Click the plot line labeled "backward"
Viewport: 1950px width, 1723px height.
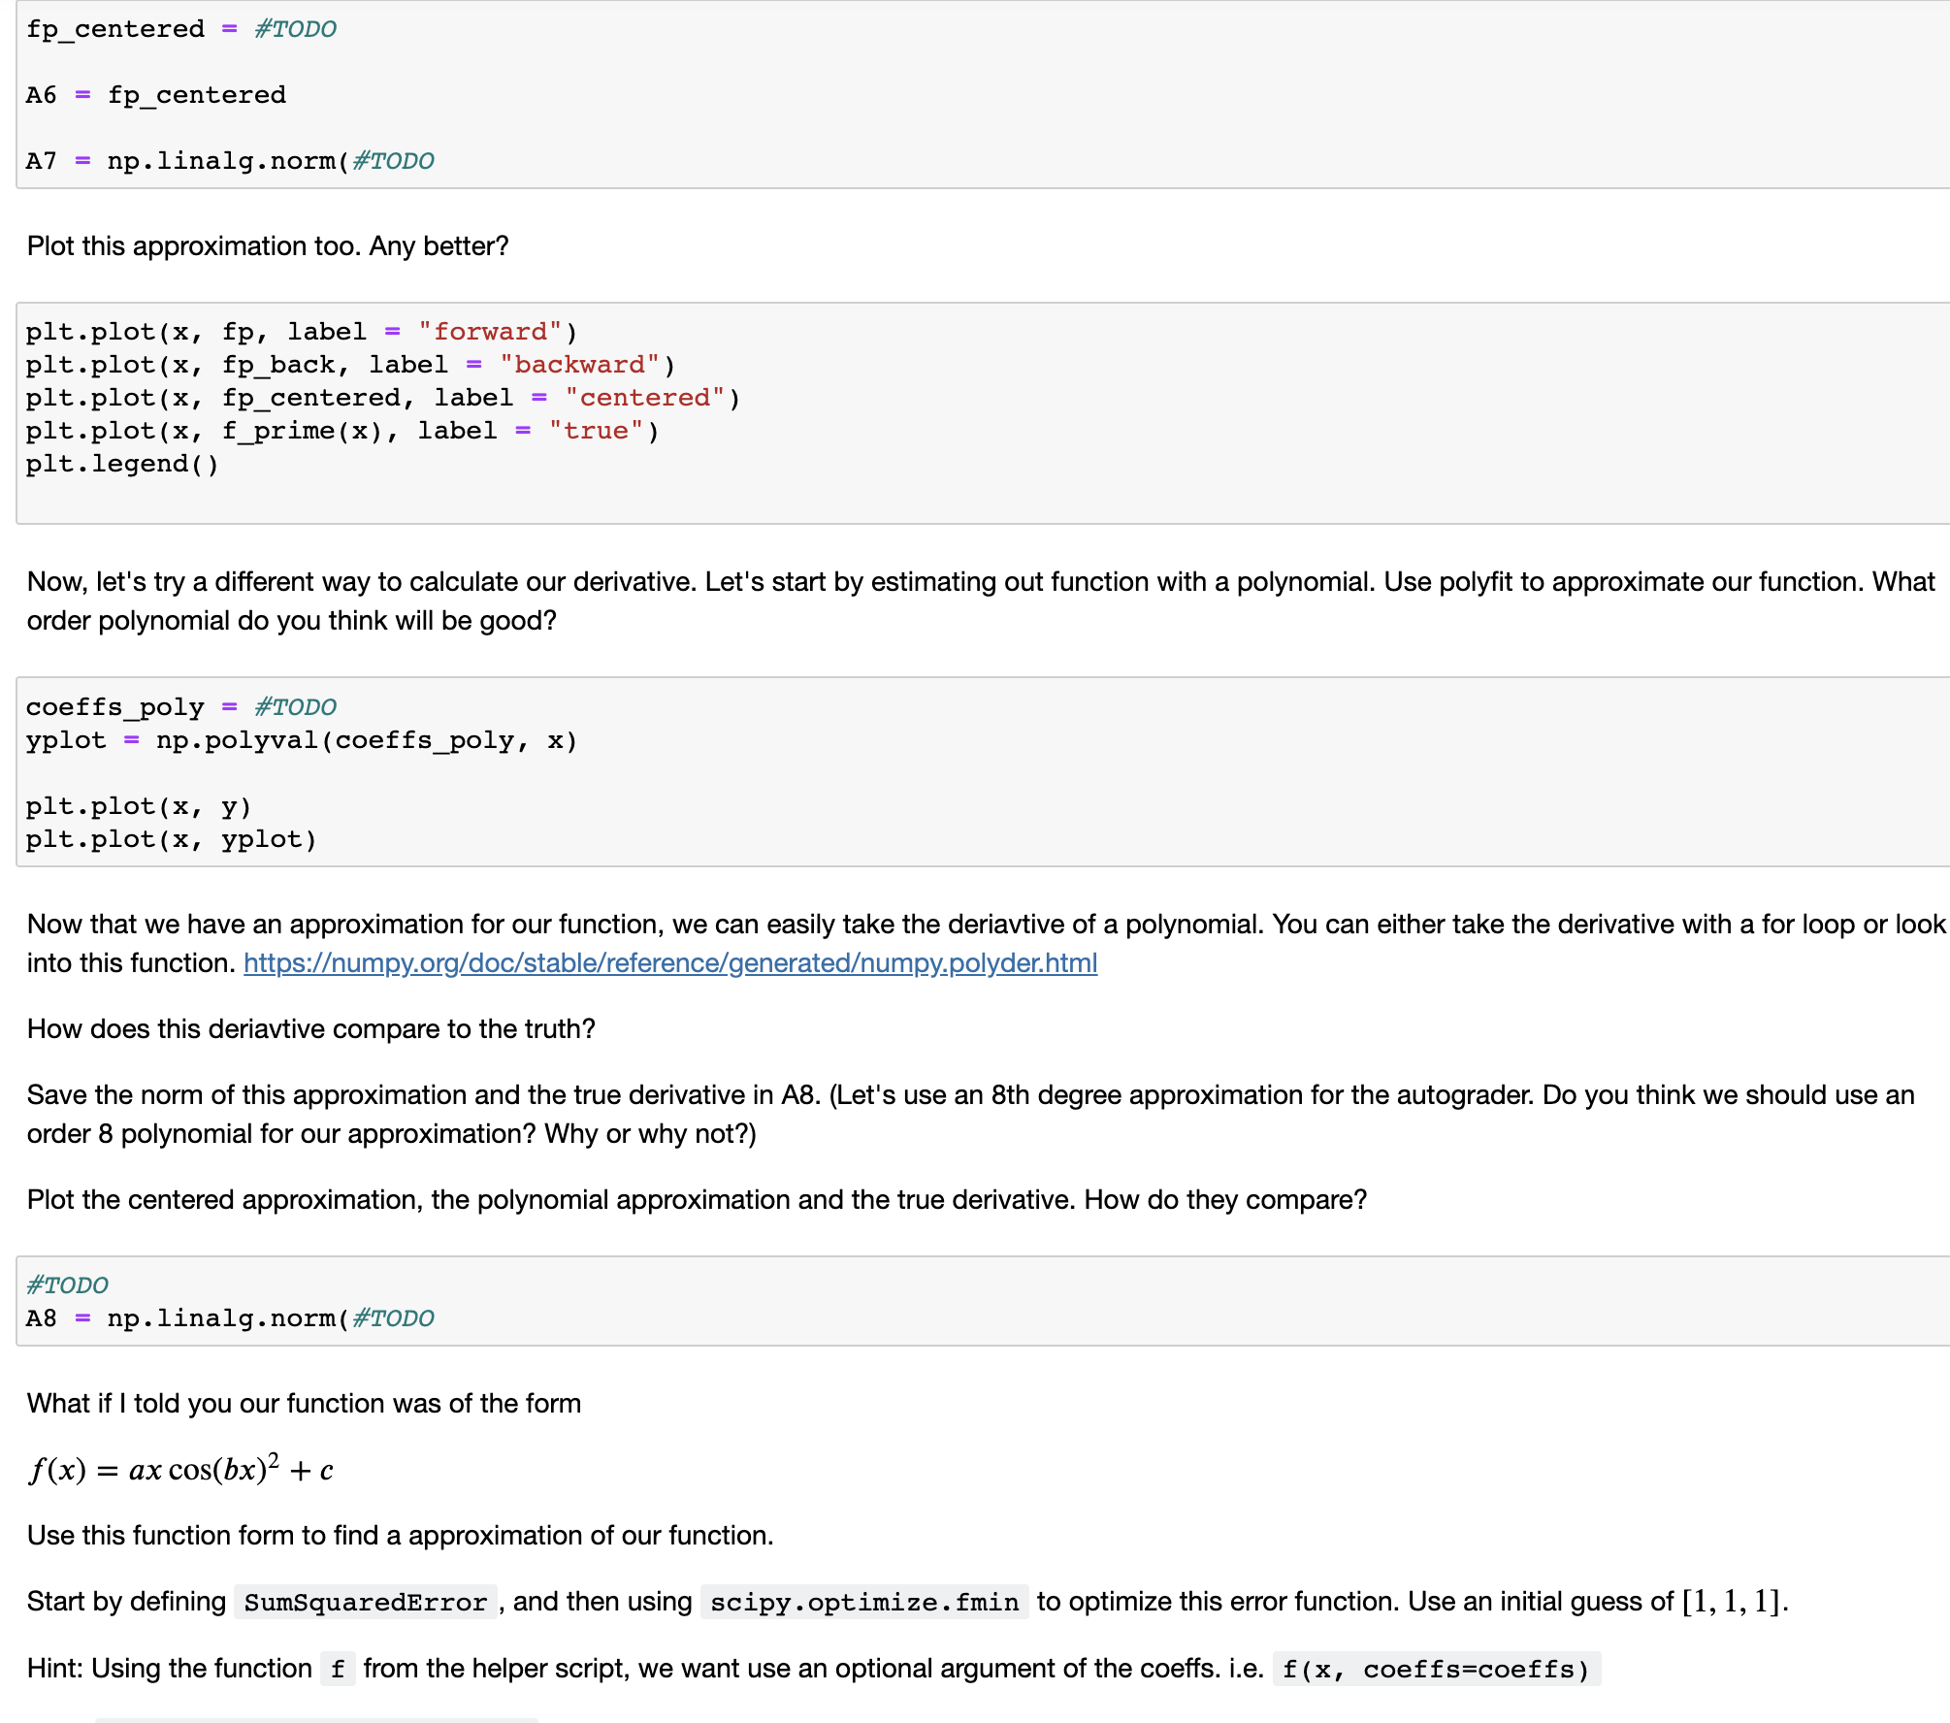pos(349,365)
